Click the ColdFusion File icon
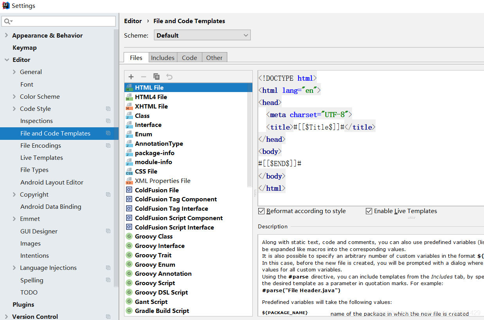This screenshot has height=320, width=484. [x=129, y=190]
